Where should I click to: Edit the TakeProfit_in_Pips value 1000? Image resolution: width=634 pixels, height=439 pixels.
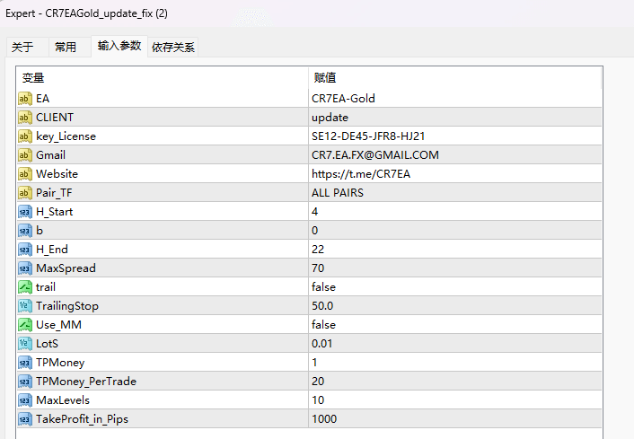(x=455, y=419)
